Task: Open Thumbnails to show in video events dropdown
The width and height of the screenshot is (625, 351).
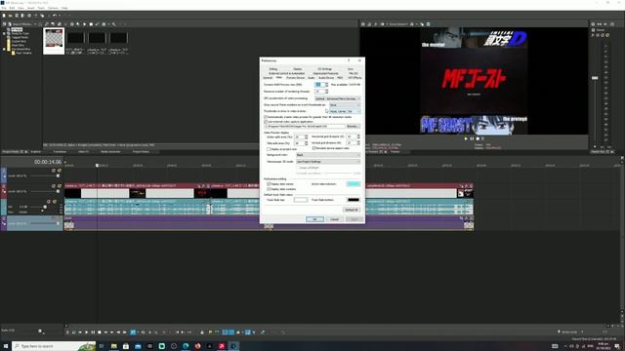Action: tap(345, 111)
